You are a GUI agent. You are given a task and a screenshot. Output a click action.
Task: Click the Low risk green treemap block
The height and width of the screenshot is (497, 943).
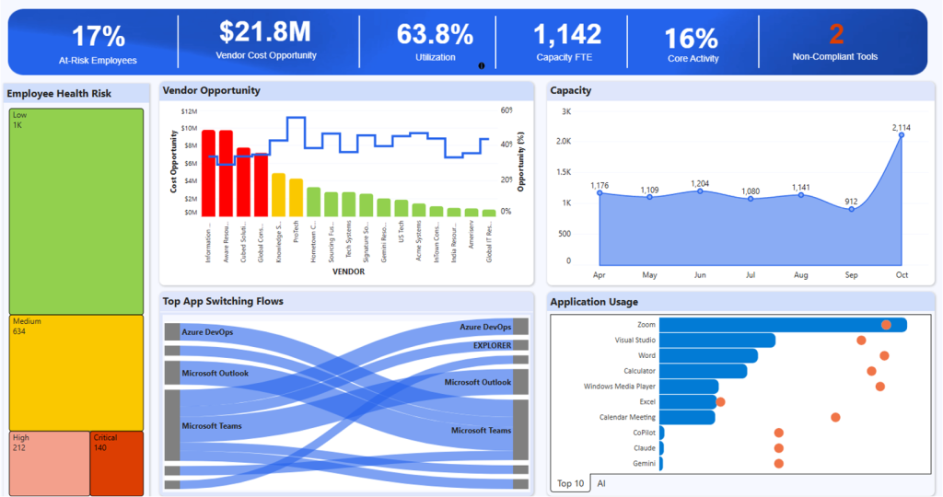click(x=76, y=212)
